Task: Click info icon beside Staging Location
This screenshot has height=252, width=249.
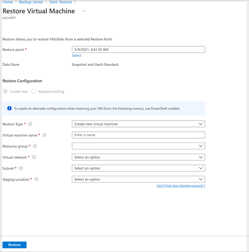Action: pyautogui.click(x=36, y=179)
